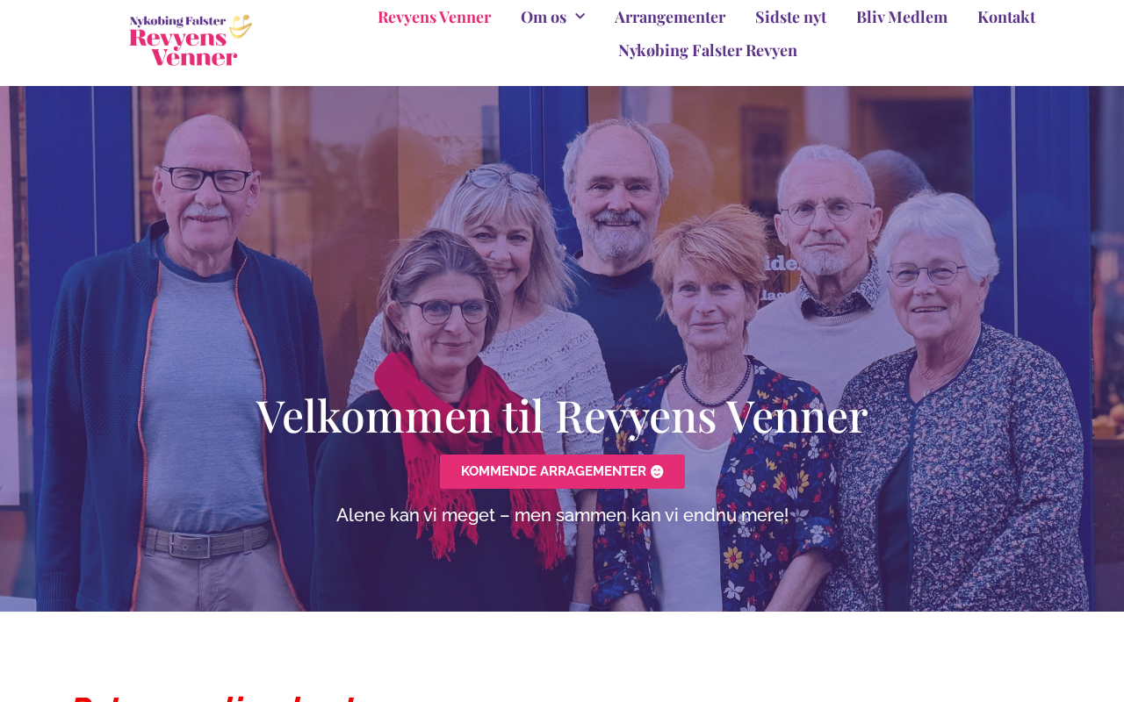This screenshot has height=702, width=1124.
Task: Open the Bliv Medlem page
Action: tap(902, 16)
